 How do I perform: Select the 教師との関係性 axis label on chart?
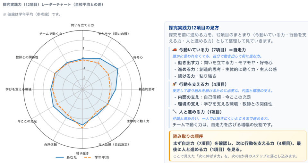point(27,57)
